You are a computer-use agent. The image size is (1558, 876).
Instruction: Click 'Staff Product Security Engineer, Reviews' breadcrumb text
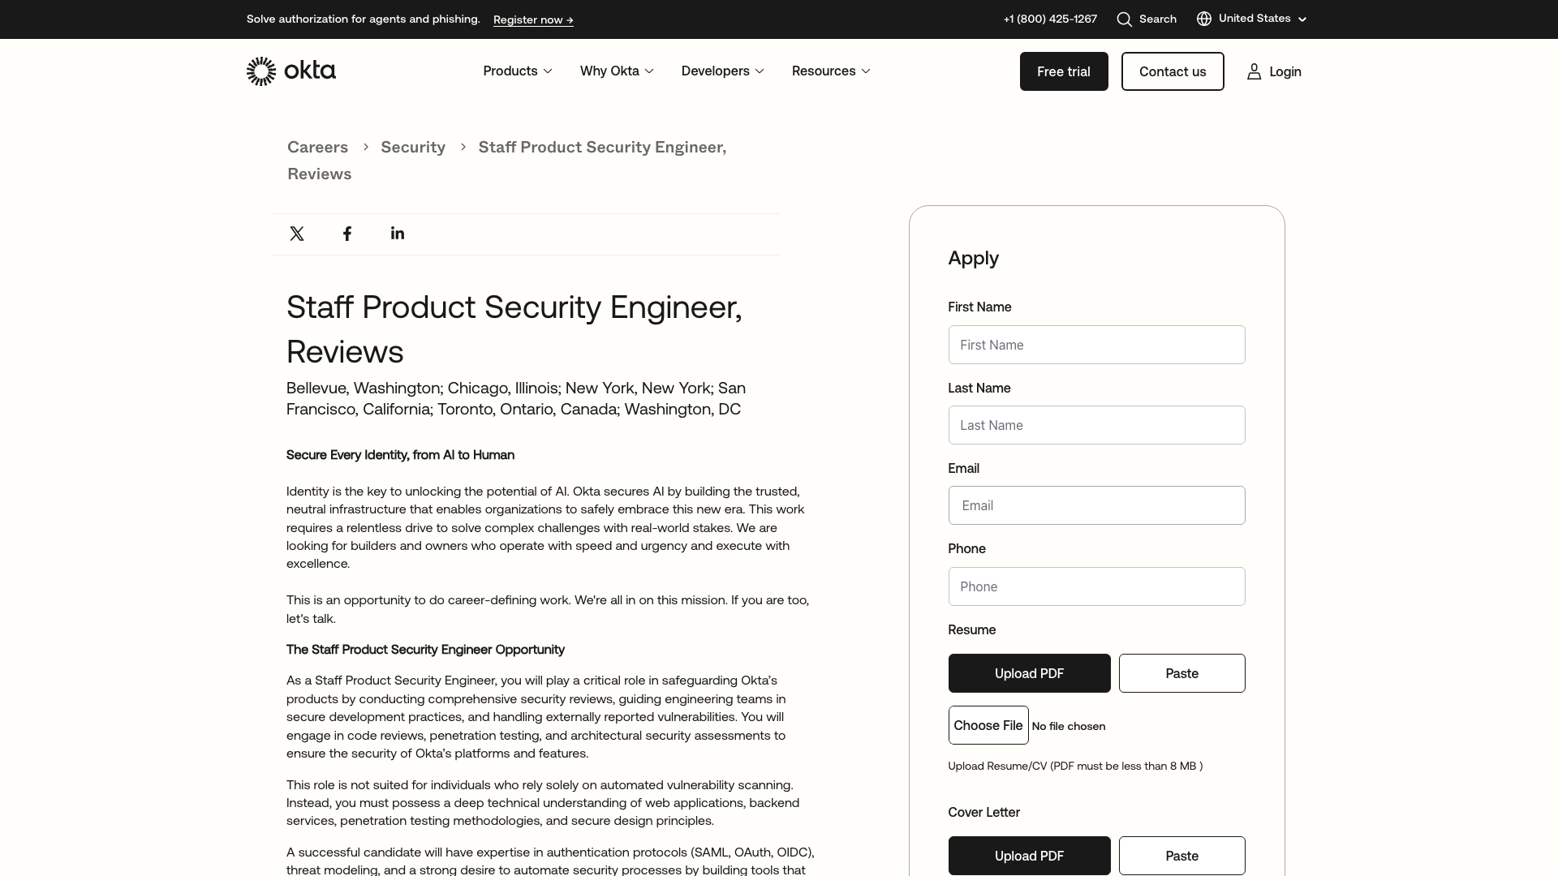point(506,160)
